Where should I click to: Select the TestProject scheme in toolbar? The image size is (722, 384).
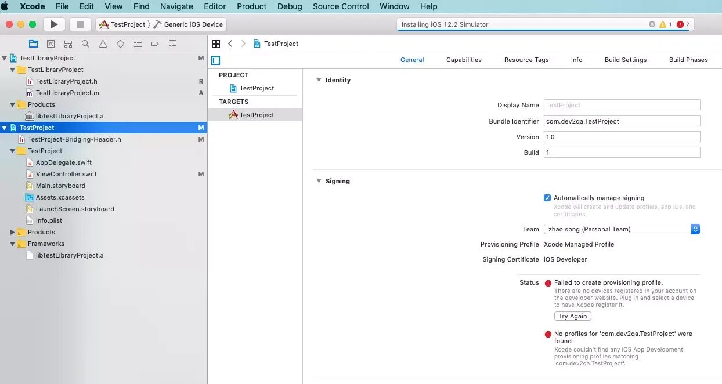coord(122,24)
